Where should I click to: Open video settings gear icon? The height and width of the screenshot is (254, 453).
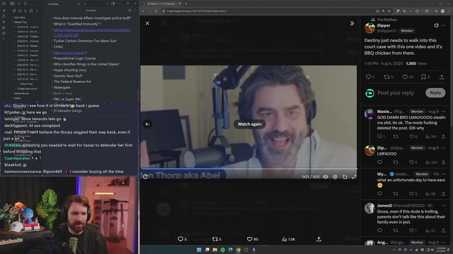[x=335, y=177]
